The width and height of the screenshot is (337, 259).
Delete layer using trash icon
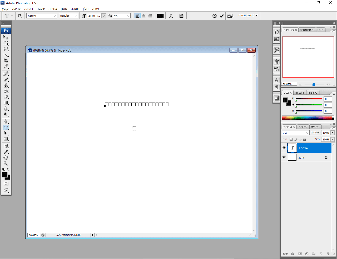(328, 254)
